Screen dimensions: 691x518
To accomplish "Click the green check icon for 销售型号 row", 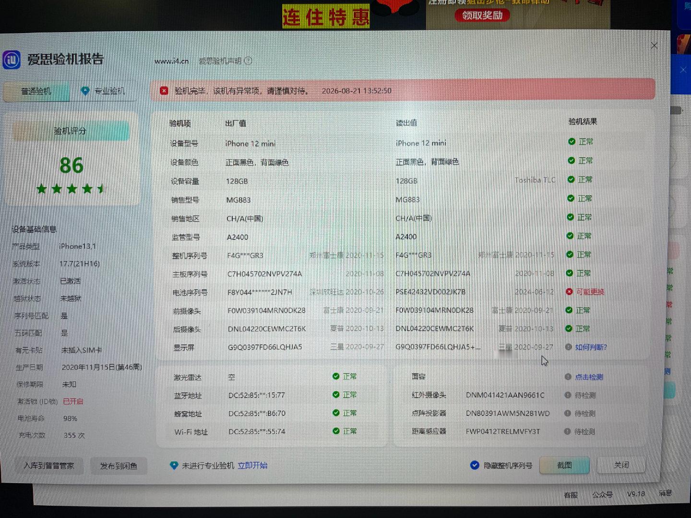I will coord(571,198).
